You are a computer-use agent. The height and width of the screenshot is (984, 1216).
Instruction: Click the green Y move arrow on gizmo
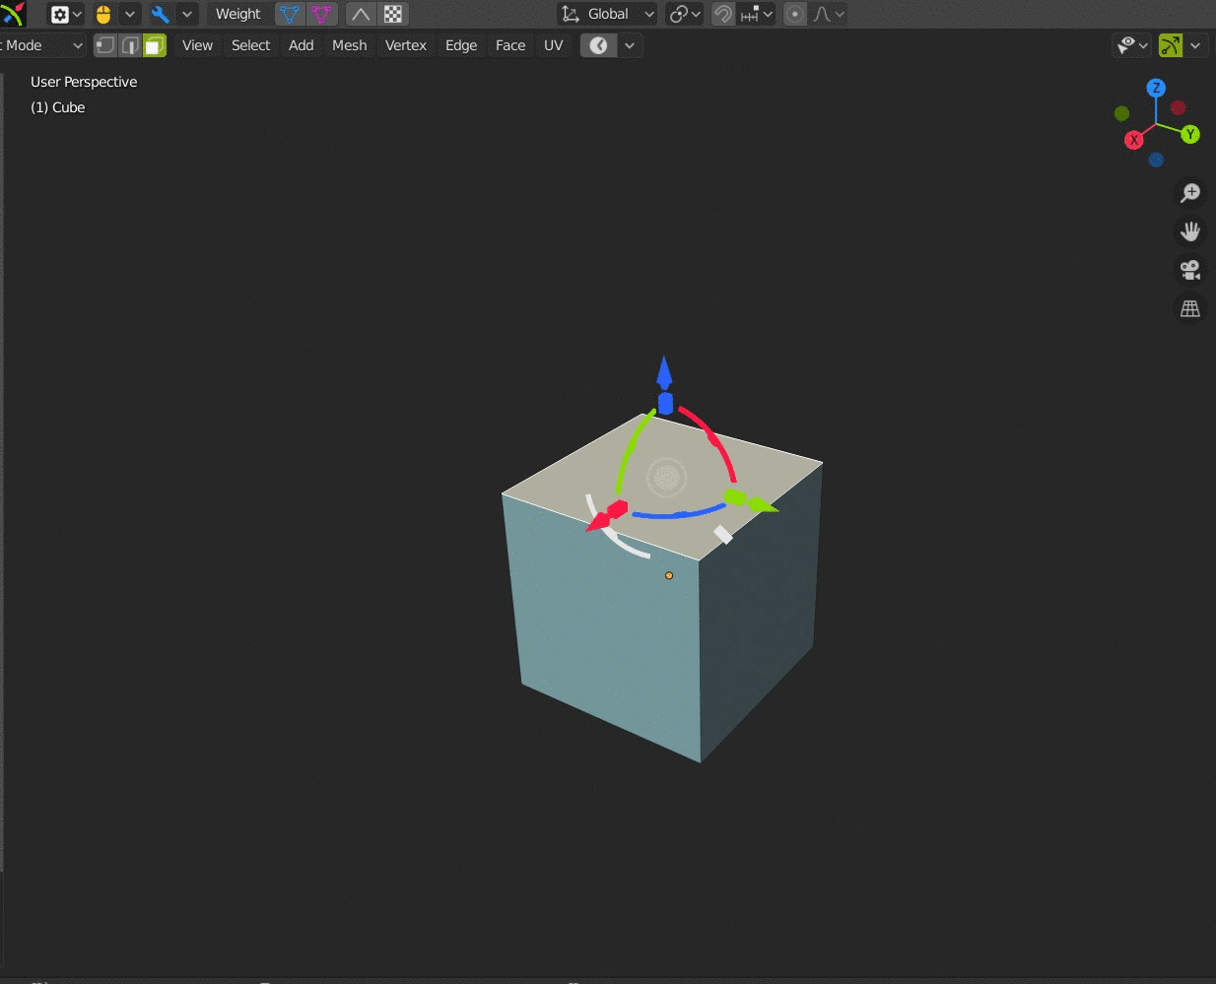coord(763,505)
